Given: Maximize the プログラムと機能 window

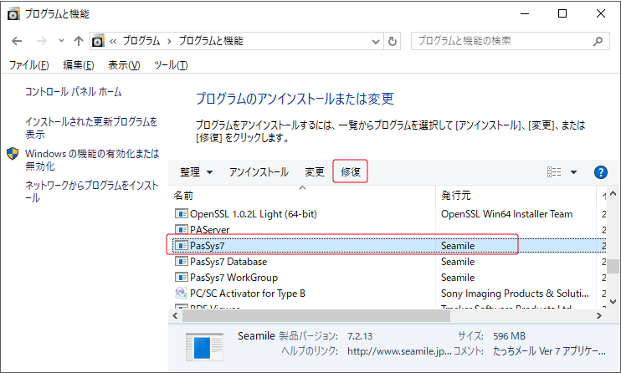Looking at the screenshot, I should [x=562, y=14].
